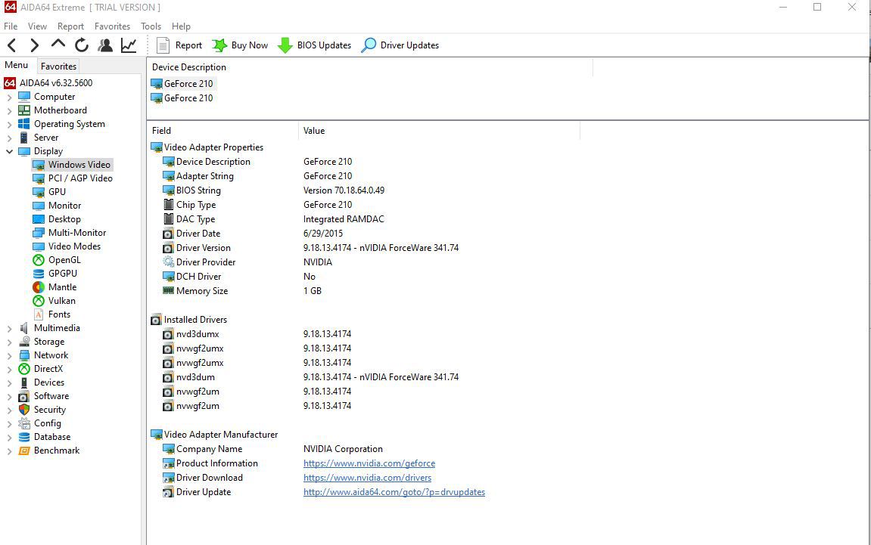This screenshot has width=871, height=545.
Task: Select the GPU icon in the Display tree
Action: pos(39,192)
